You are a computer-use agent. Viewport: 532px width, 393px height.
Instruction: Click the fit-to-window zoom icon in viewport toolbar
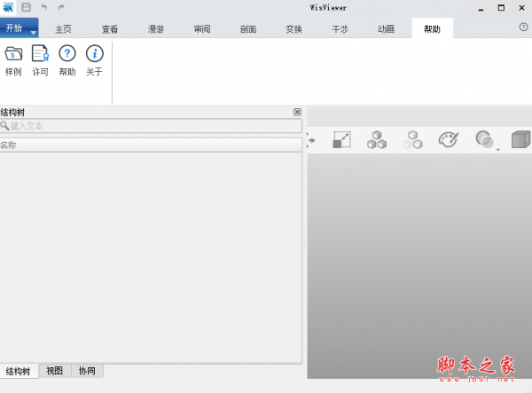(341, 140)
